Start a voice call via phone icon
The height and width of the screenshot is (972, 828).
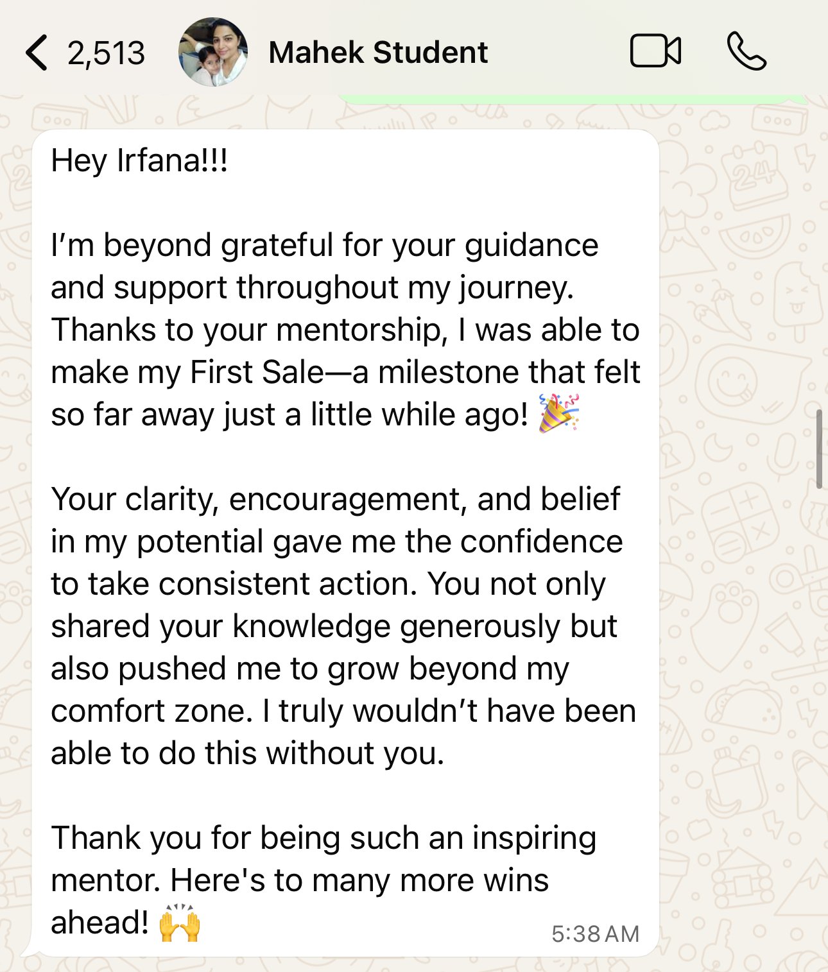[746, 51]
